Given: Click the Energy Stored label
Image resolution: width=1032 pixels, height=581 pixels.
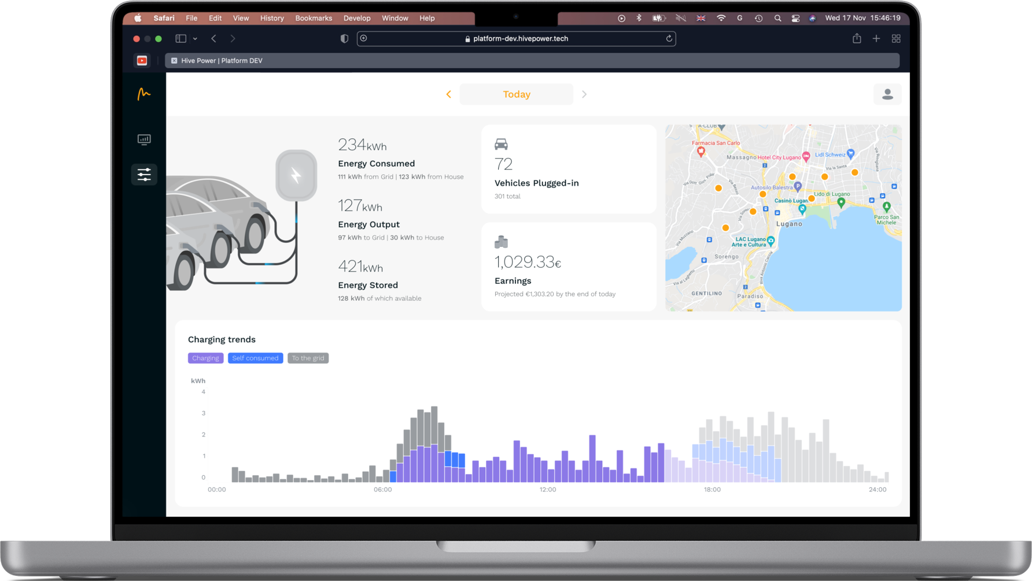Looking at the screenshot, I should click(x=368, y=285).
